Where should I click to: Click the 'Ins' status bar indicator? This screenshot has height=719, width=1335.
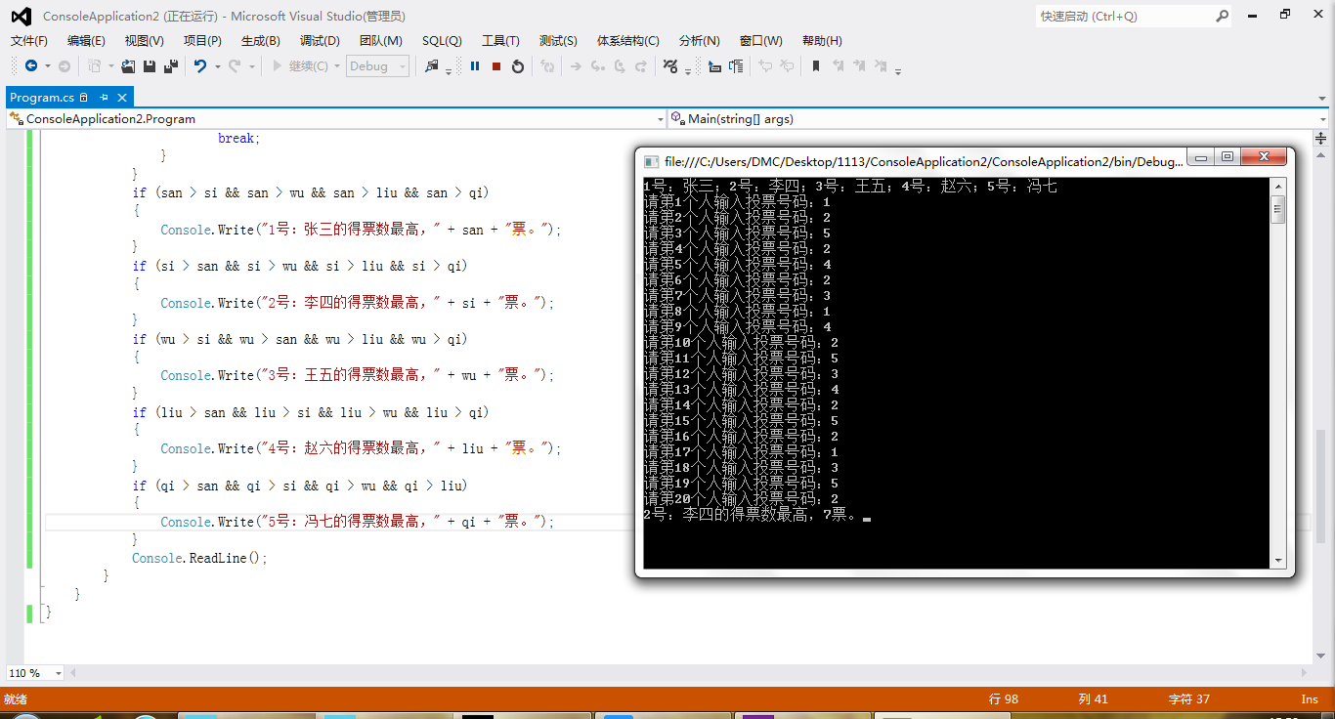point(1310,698)
